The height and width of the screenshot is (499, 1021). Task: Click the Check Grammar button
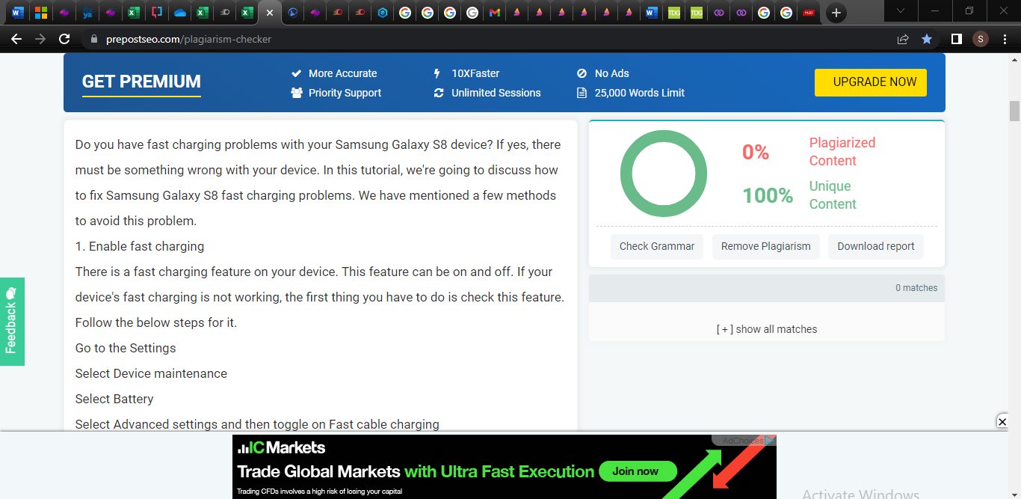coord(657,246)
